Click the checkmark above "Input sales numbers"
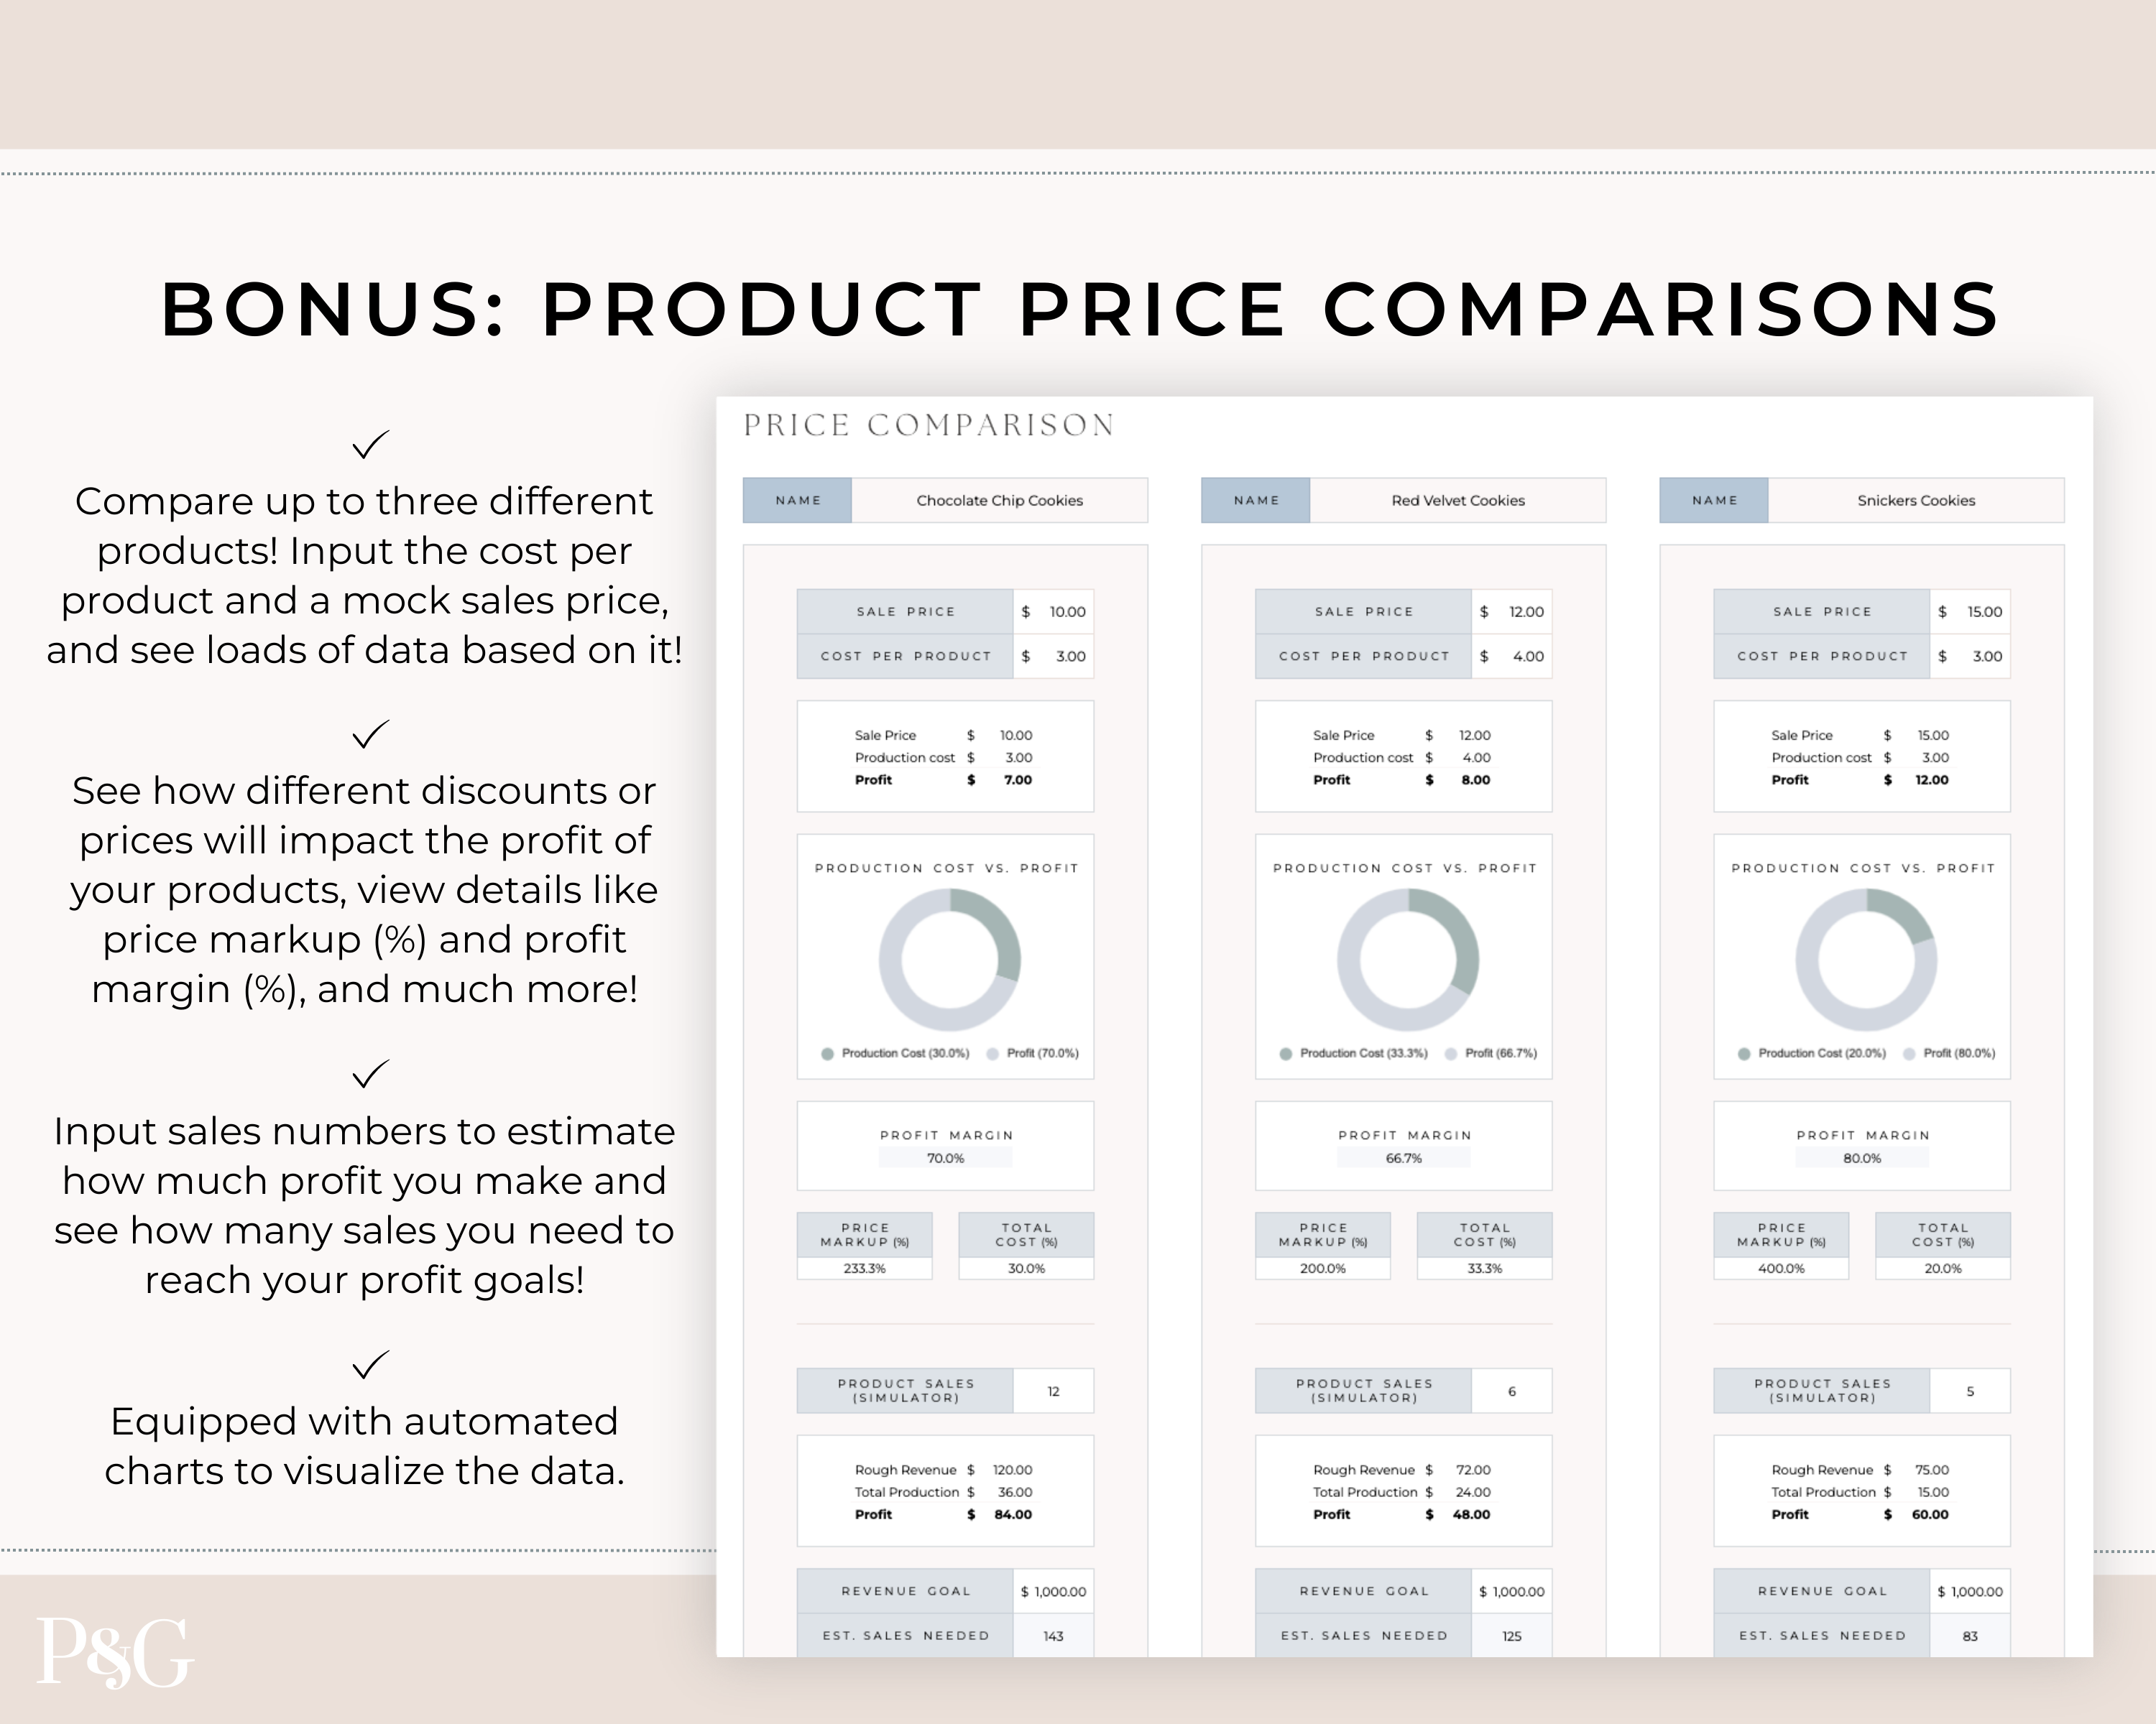The width and height of the screenshot is (2156, 1724). 370,1073
